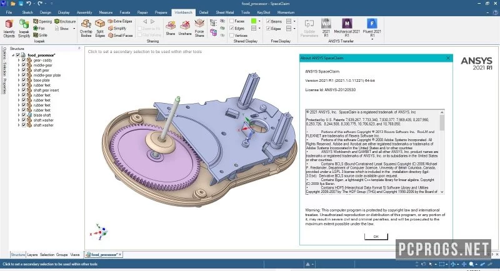The image size is (500, 271).
Task: Open Workbench 2021 R1 transfer
Action: coord(326,28)
